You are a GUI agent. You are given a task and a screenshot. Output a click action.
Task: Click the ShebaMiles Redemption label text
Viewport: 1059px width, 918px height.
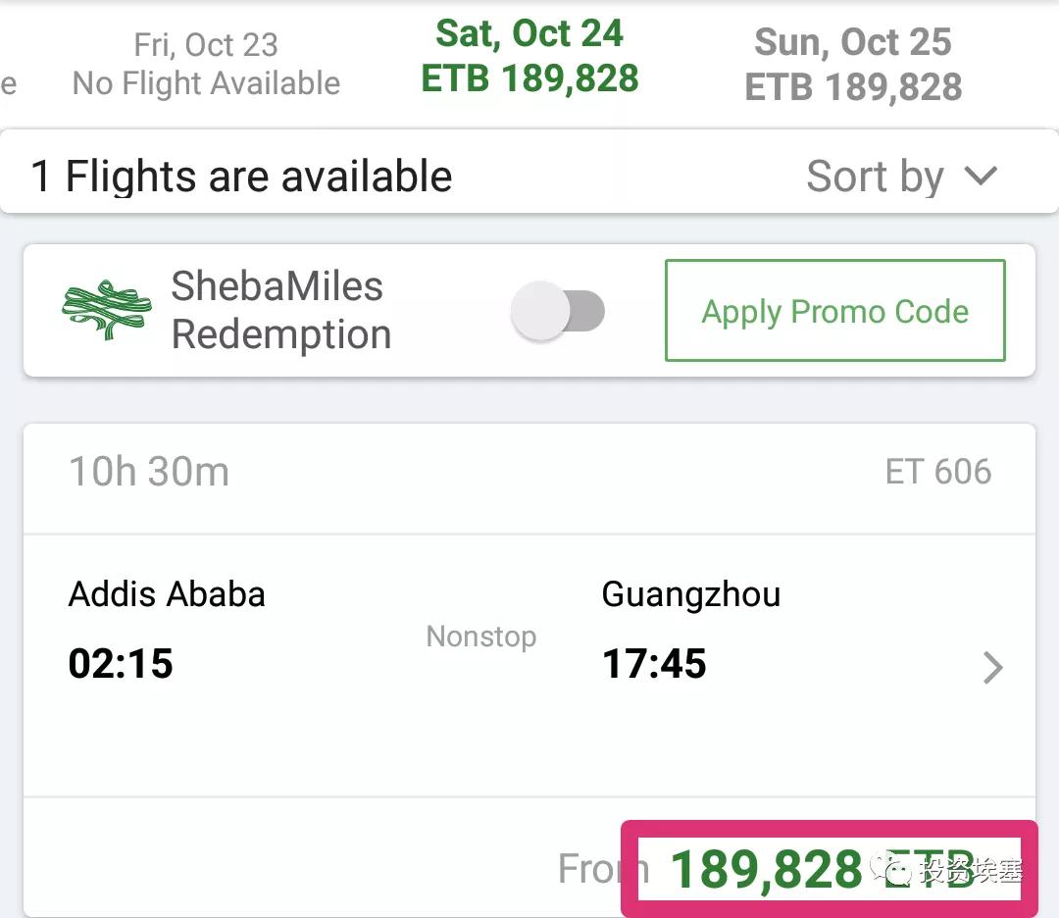click(x=280, y=311)
